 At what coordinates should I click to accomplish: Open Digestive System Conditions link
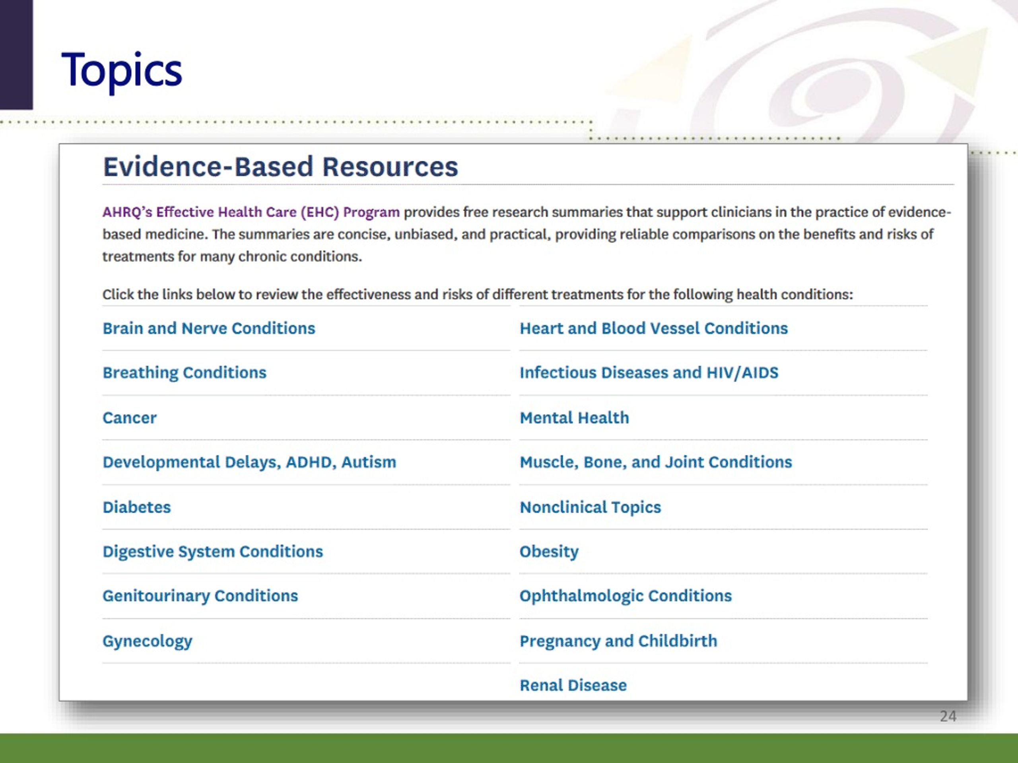coord(213,552)
